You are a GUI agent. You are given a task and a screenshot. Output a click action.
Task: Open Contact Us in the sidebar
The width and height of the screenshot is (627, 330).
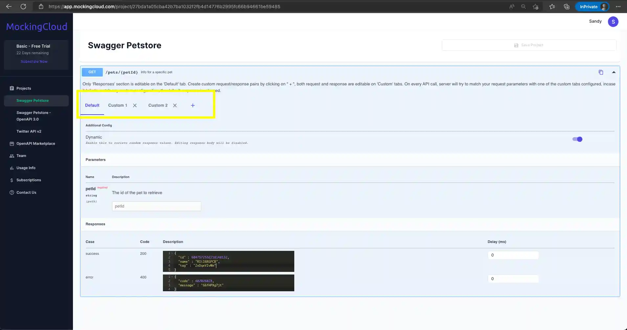click(26, 192)
